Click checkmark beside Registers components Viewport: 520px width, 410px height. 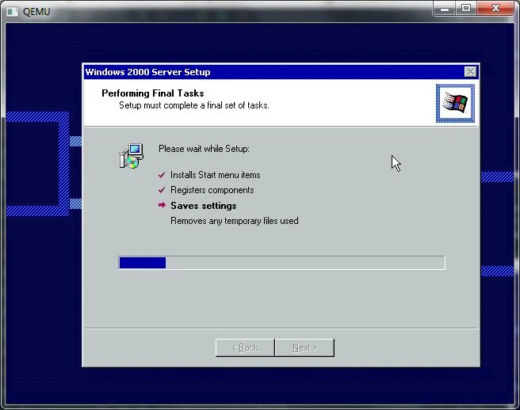tap(162, 190)
